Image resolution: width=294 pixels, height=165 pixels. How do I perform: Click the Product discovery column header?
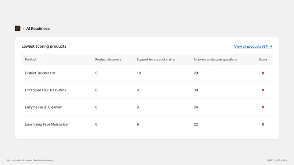pos(108,59)
